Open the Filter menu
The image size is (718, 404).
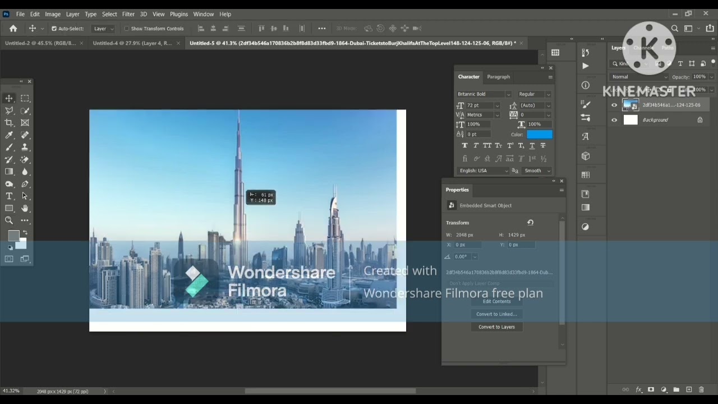[128, 14]
